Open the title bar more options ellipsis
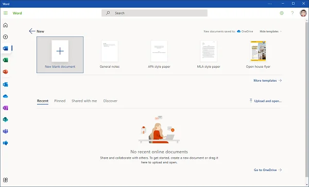 tap(270, 4)
